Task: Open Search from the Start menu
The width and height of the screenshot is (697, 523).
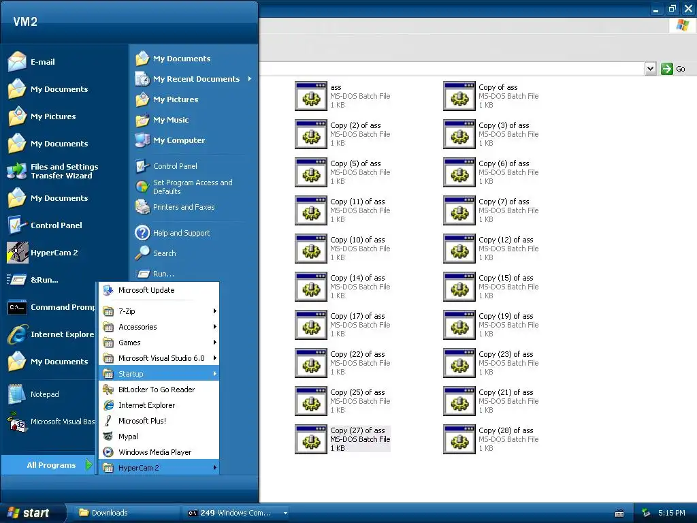Action: [156, 253]
